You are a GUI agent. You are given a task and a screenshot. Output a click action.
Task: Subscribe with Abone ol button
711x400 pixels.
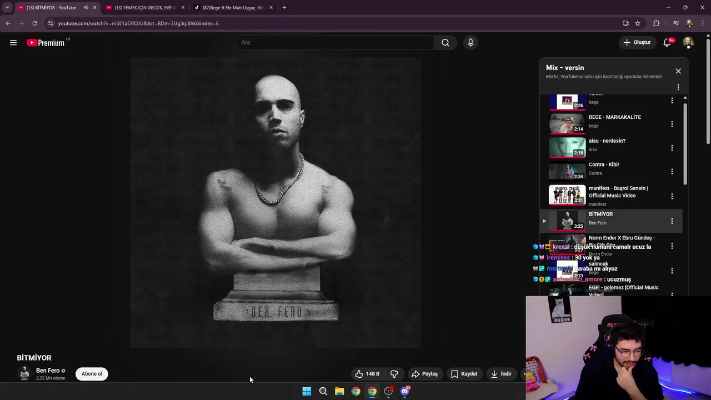tap(92, 374)
